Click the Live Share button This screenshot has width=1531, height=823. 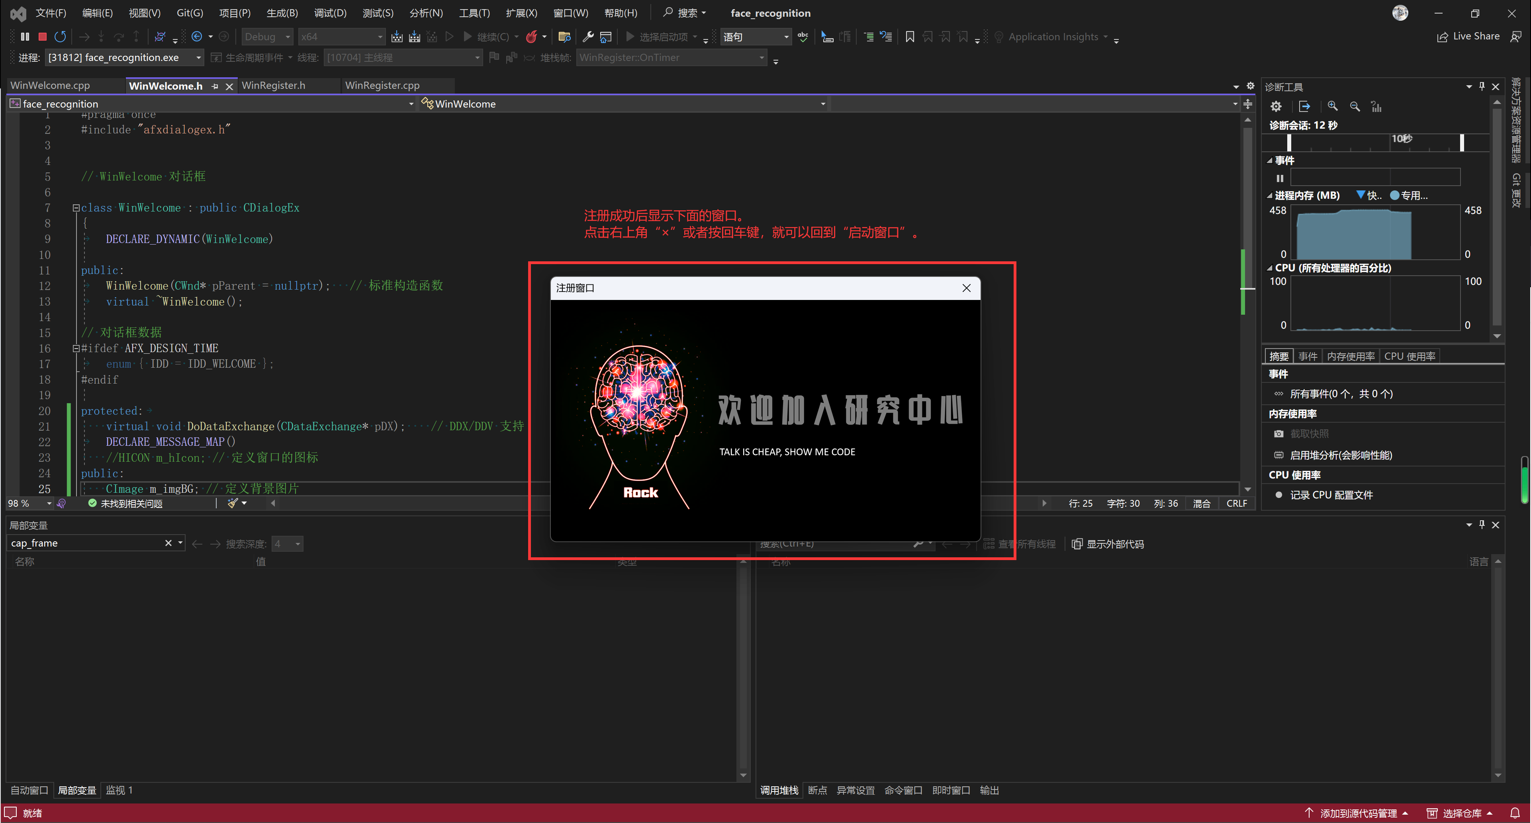click(x=1468, y=36)
